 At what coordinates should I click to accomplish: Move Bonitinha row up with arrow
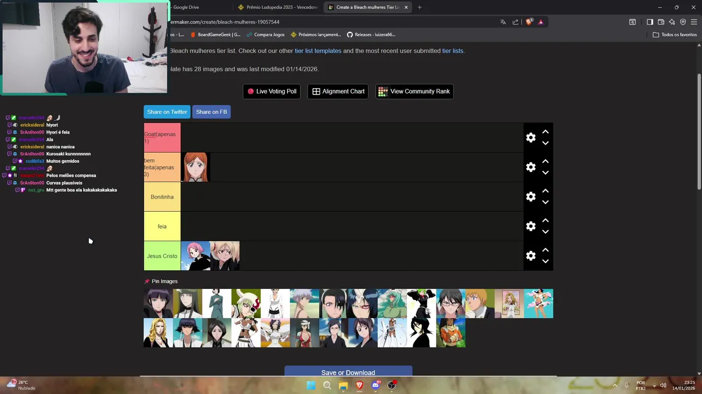[x=545, y=191]
